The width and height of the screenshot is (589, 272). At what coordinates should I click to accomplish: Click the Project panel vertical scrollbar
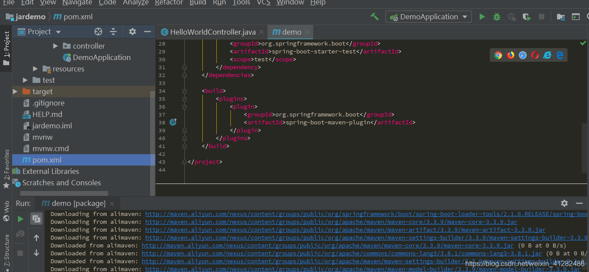(153, 143)
